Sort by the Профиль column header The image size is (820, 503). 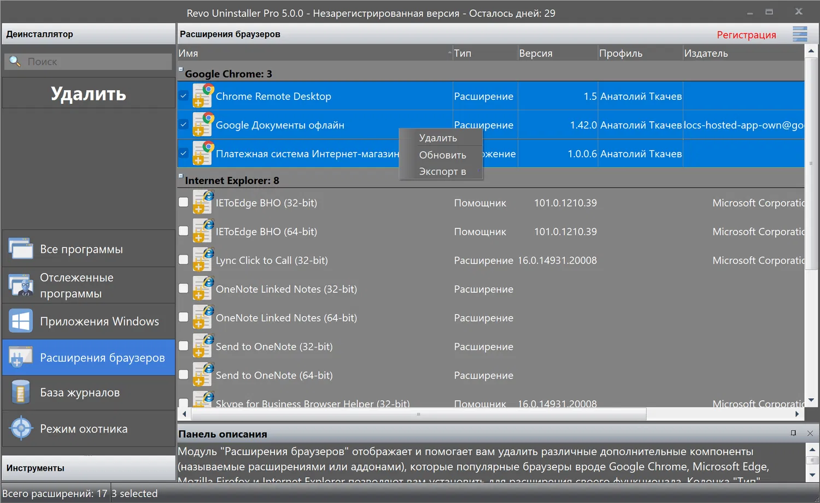click(640, 53)
